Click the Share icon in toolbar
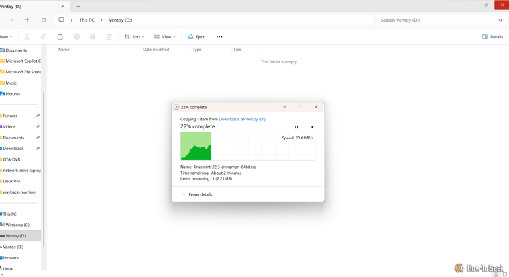The height and width of the screenshot is (277, 509). [x=93, y=37]
